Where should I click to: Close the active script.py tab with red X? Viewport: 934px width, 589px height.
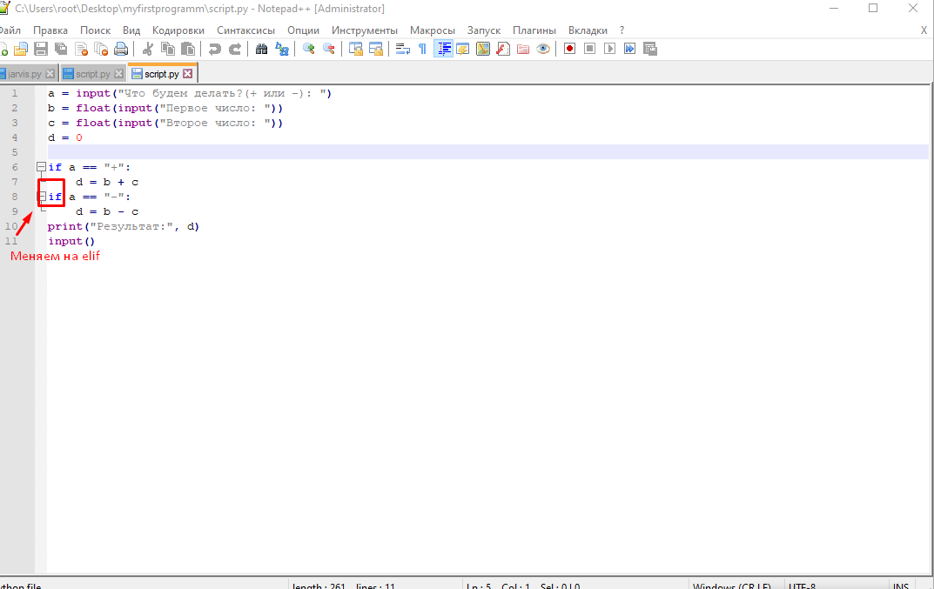coord(188,74)
